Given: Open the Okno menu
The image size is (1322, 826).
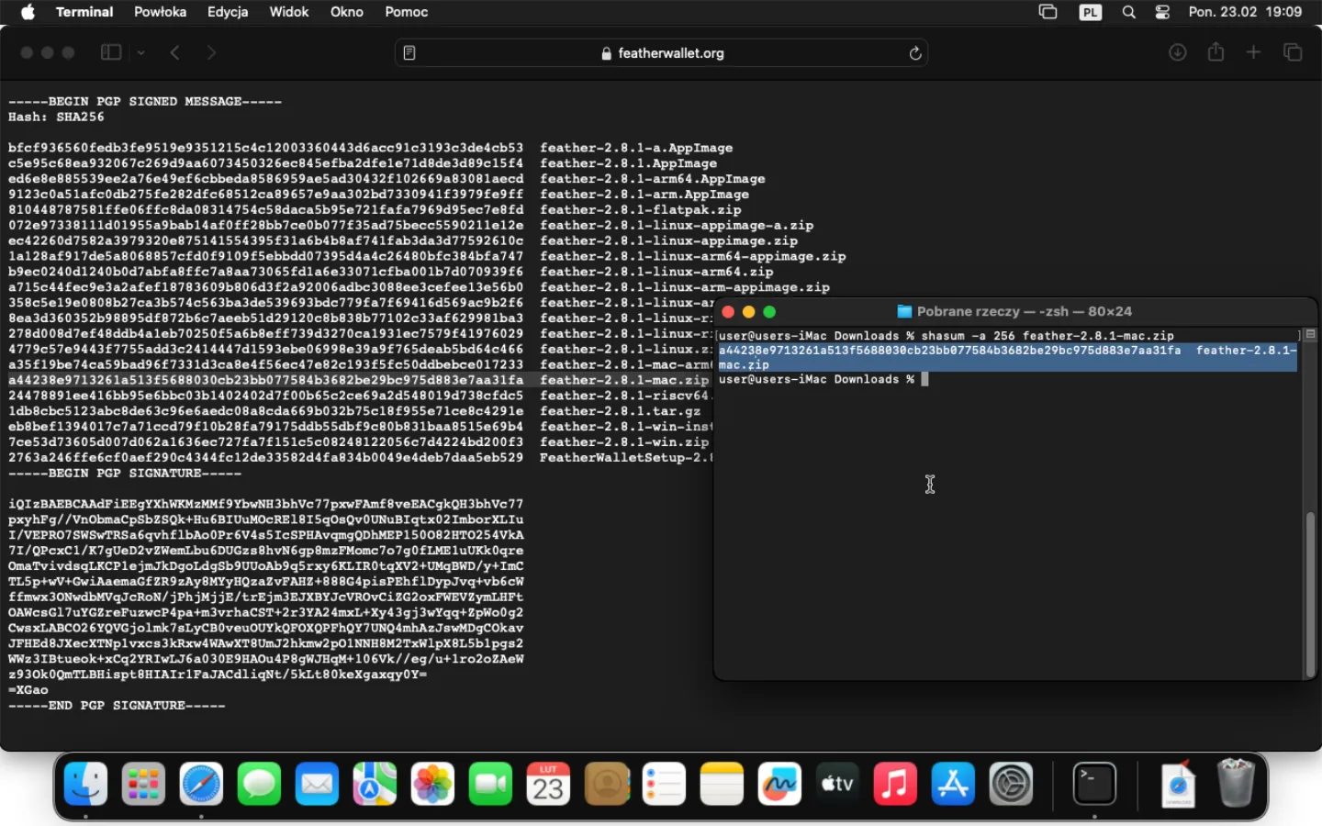Looking at the screenshot, I should click(347, 12).
